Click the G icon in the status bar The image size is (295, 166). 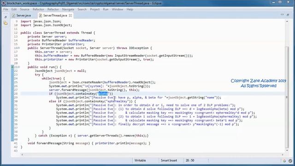click(x=284, y=161)
